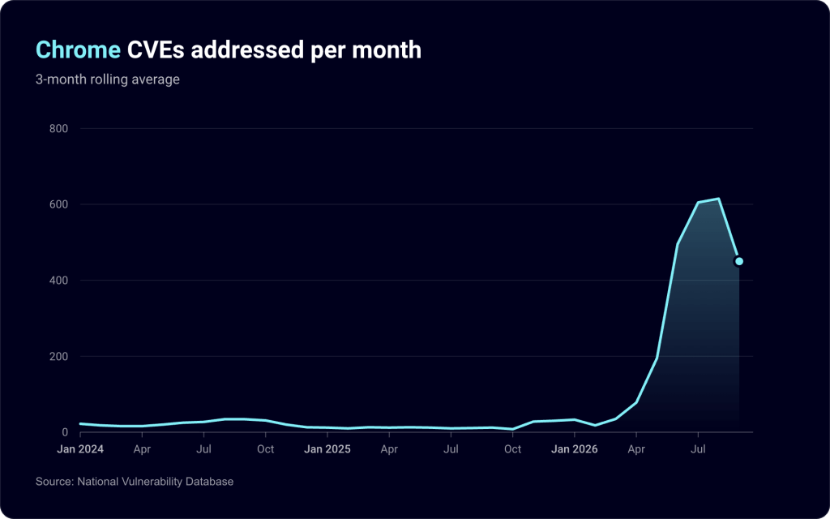830x519 pixels.
Task: Click the 'Oct' label before Jan 2025
Action: click(266, 449)
